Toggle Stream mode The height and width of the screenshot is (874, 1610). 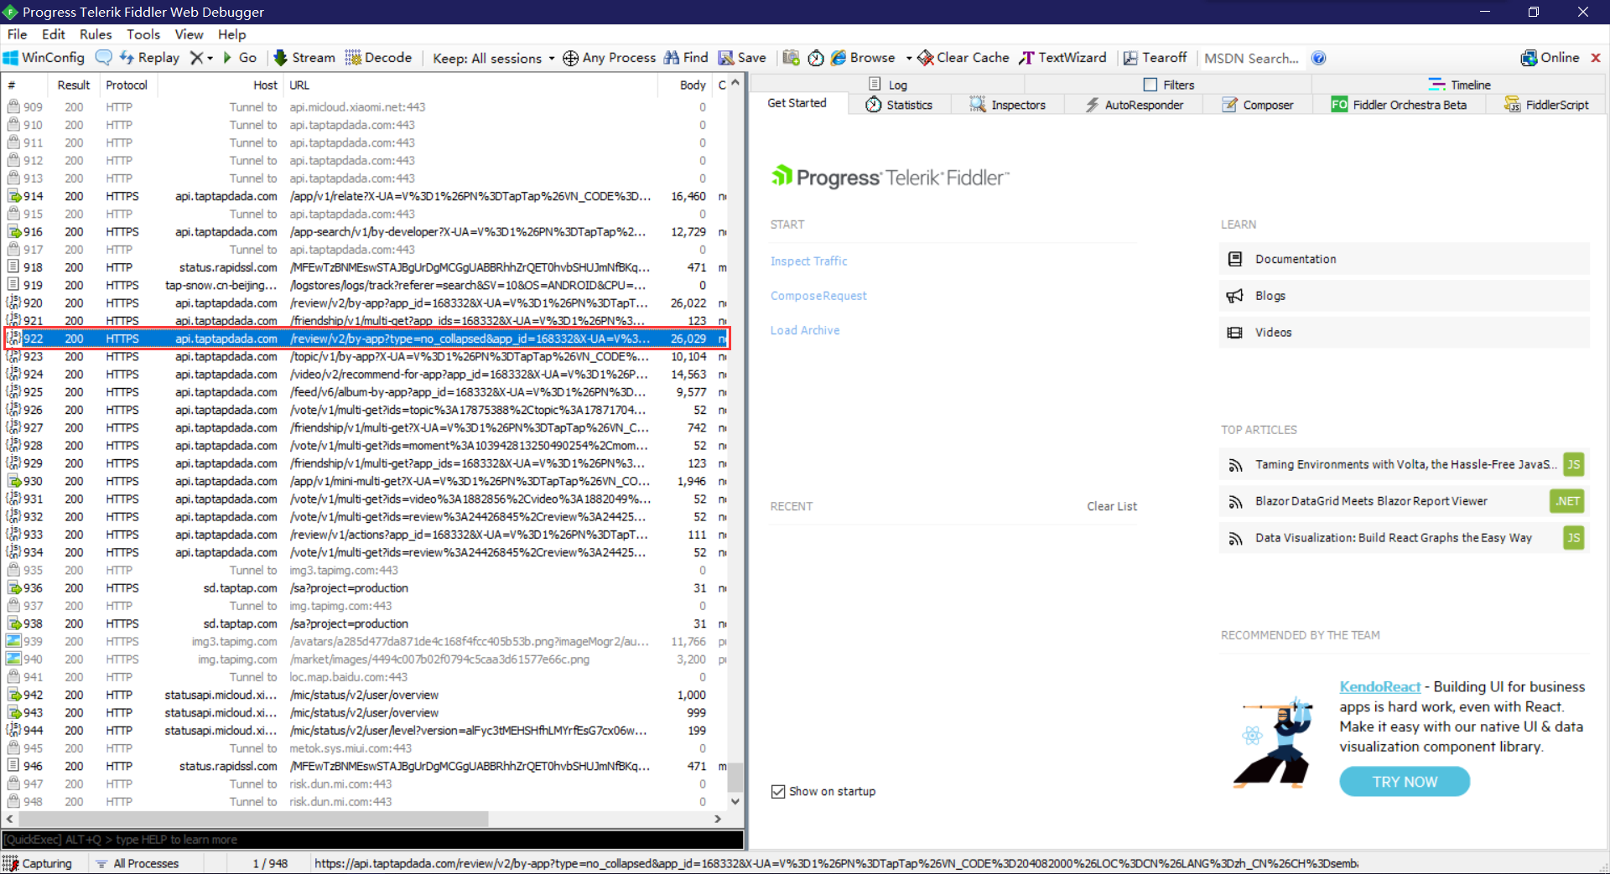pos(304,58)
